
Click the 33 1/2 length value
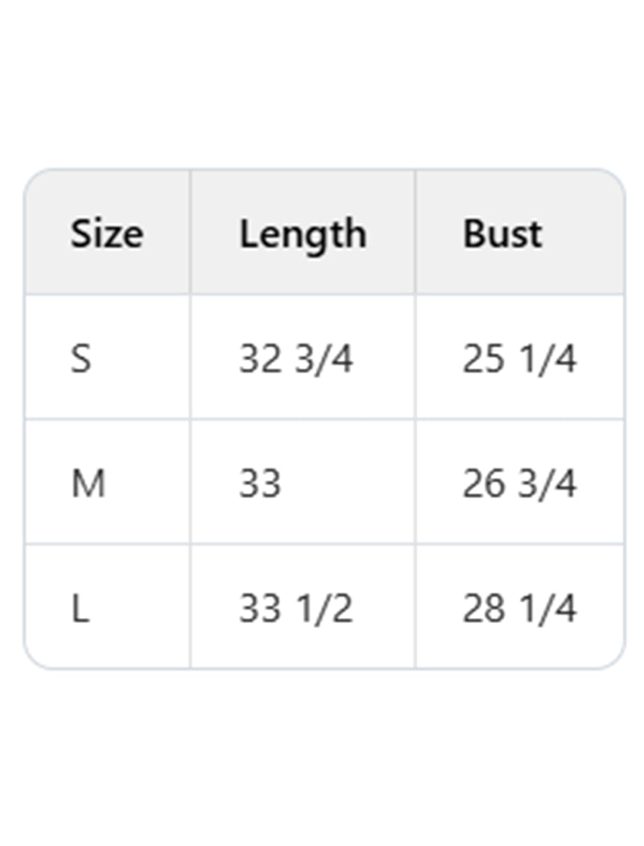[295, 609]
